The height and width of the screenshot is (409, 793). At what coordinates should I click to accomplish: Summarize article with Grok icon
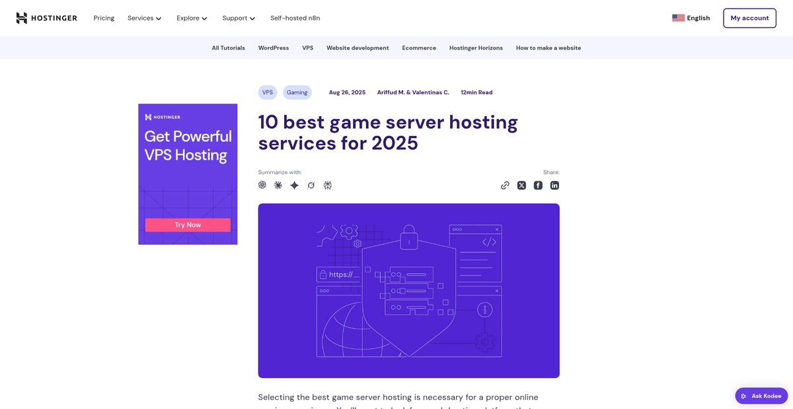311,185
